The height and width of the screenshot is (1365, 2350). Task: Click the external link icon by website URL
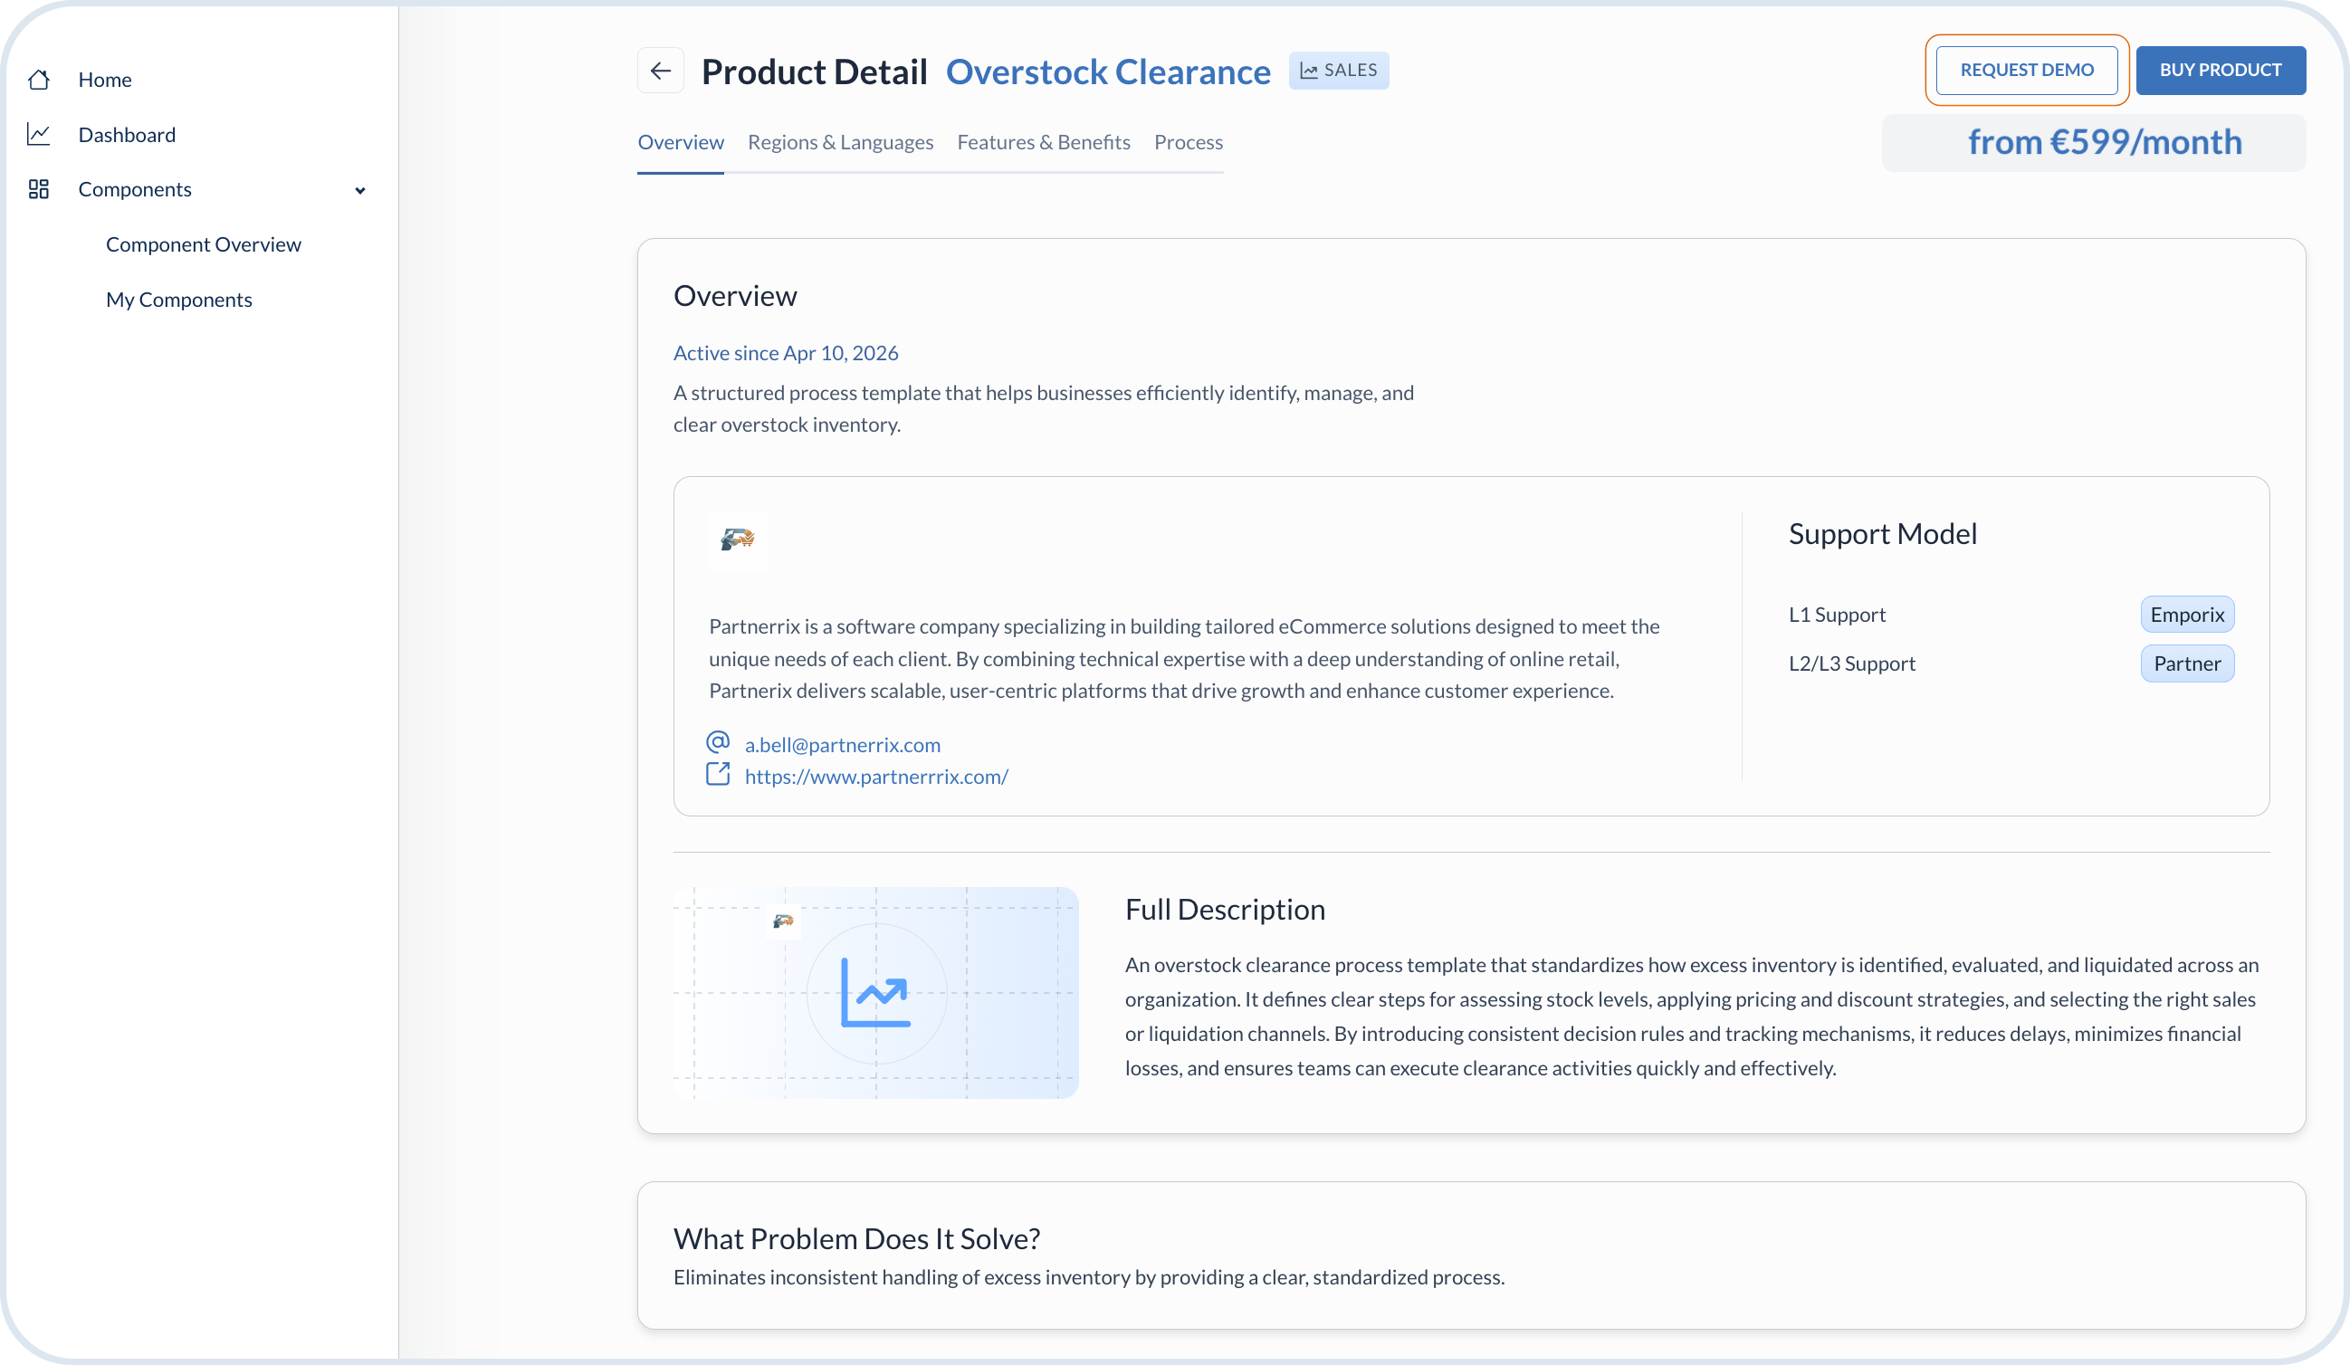coord(718,774)
